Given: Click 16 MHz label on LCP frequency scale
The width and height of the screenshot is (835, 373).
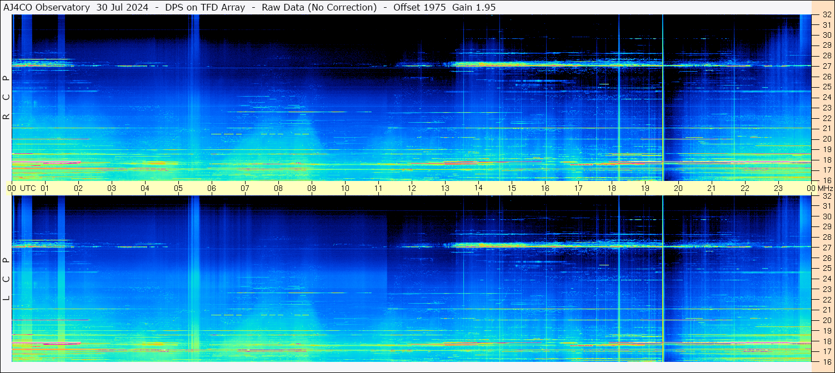Looking at the screenshot, I should pyautogui.click(x=827, y=361).
